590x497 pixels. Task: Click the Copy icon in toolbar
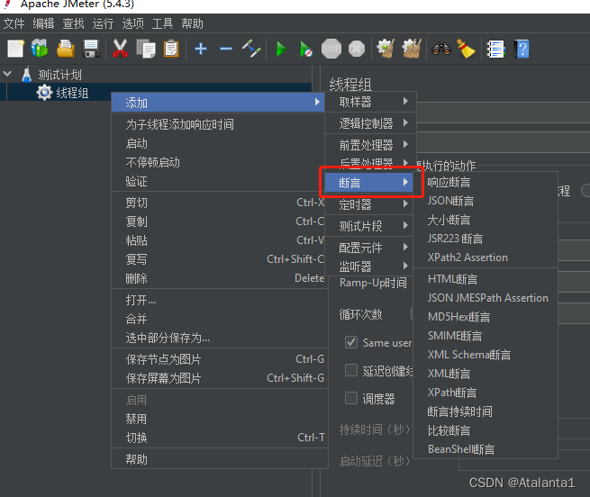pyautogui.click(x=146, y=49)
